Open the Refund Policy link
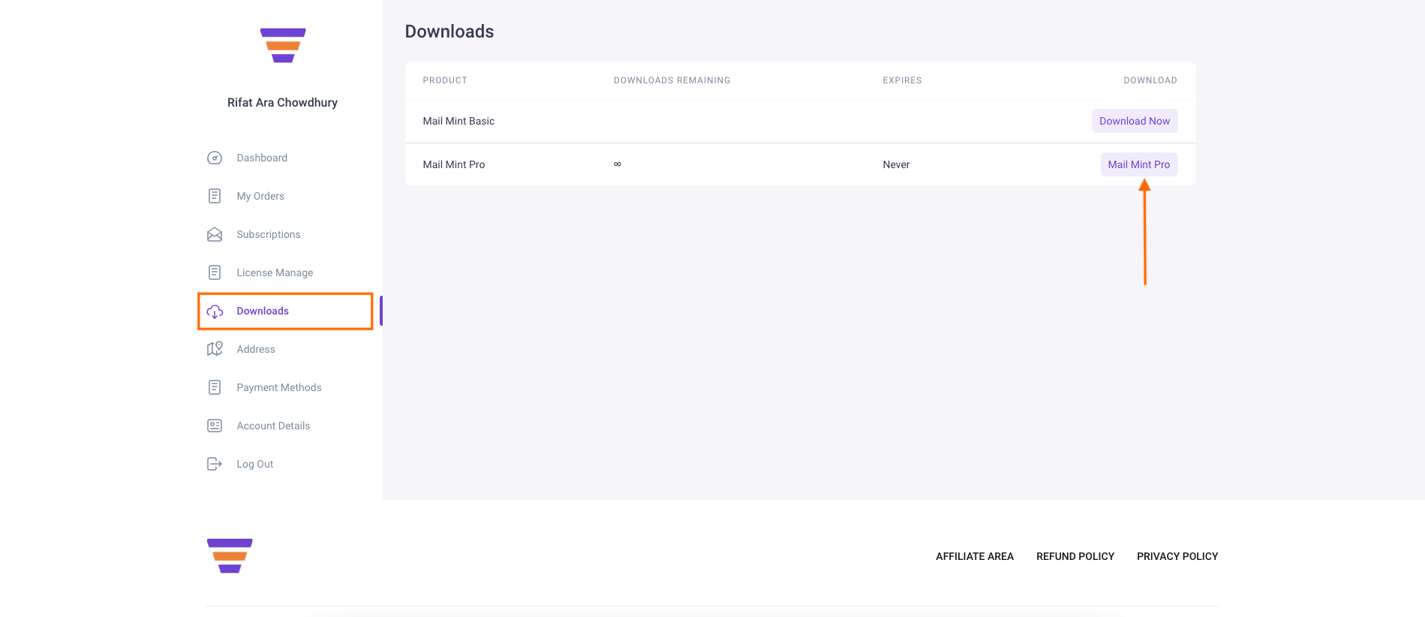Viewport: 1425px width, 617px height. point(1075,556)
